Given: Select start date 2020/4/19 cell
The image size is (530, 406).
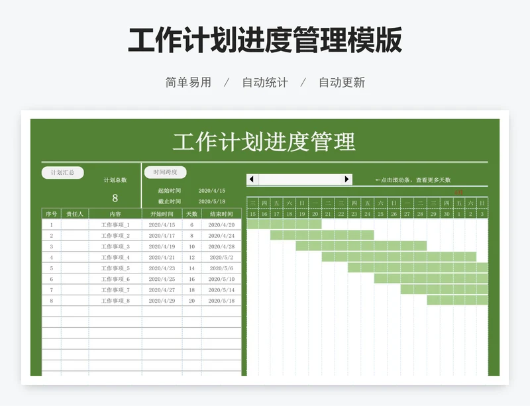Looking at the screenshot, I should pos(162,246).
